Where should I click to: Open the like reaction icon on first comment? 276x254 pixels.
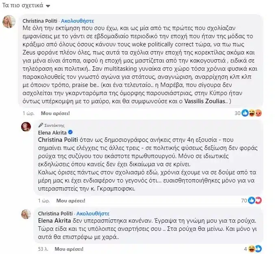pos(245,113)
